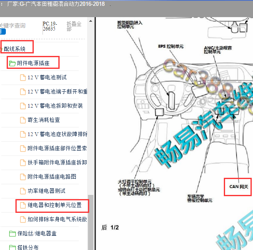253x250 pixels.
Task: Select 继电器和控制单元位置 document
Action: (x=55, y=205)
